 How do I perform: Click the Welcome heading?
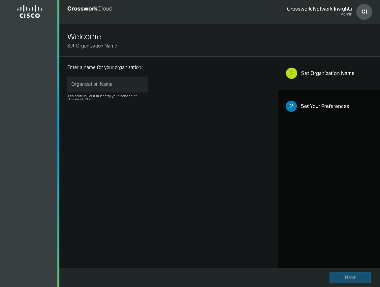click(x=84, y=37)
